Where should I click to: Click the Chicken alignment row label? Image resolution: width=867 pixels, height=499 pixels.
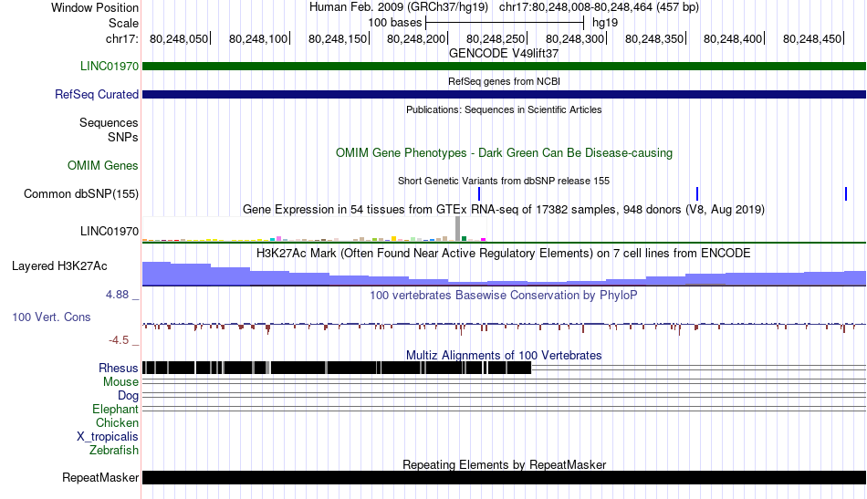pyautogui.click(x=117, y=422)
